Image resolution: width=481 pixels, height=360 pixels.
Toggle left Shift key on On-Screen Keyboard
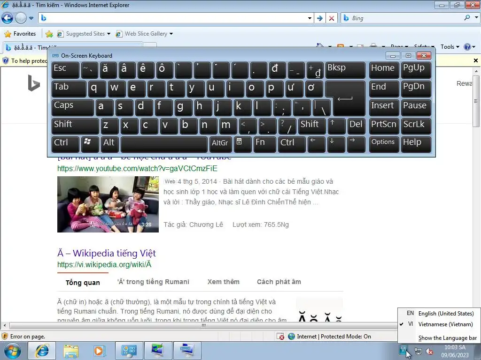click(x=75, y=126)
